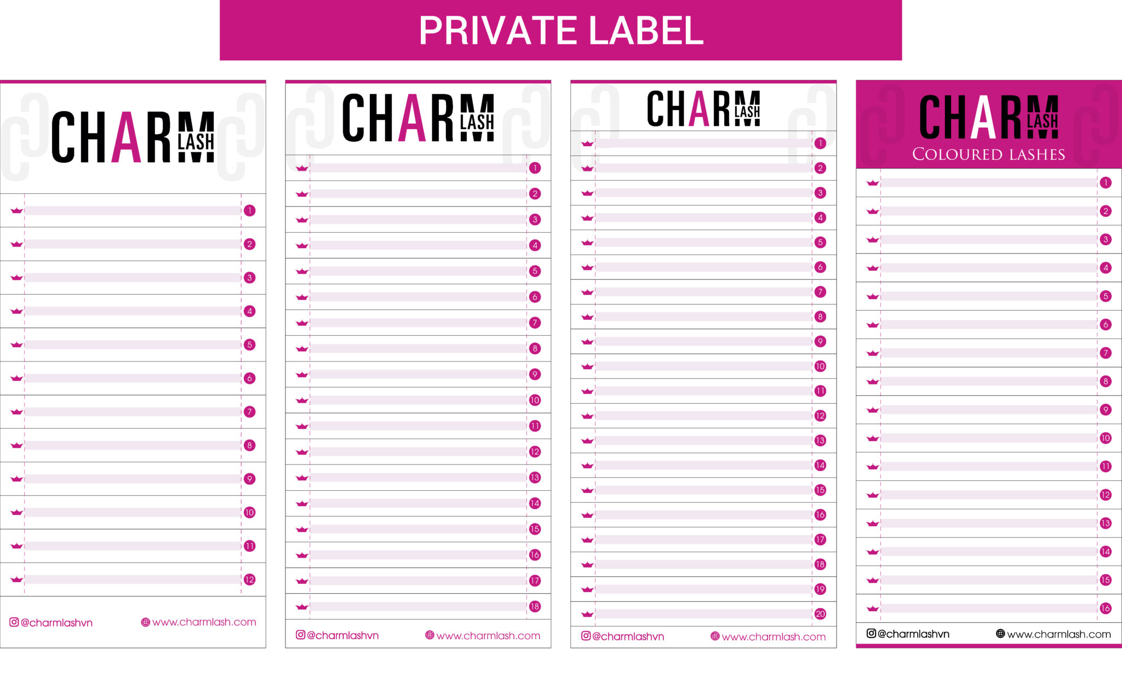This screenshot has height=677, width=1122.
Task: Click the number 16 circle on coloured lashes card
Action: point(1106,608)
